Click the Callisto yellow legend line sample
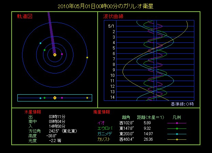The height and width of the screenshot is (153, 212). (x=177, y=139)
